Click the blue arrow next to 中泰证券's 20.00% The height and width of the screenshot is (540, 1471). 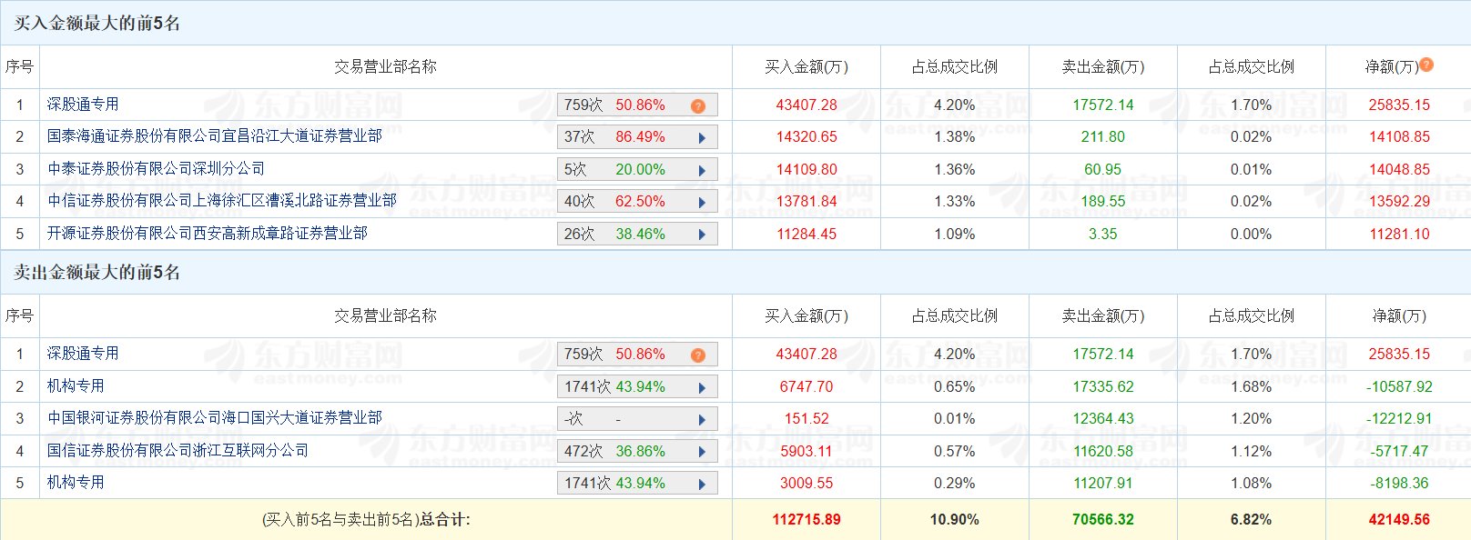(702, 171)
